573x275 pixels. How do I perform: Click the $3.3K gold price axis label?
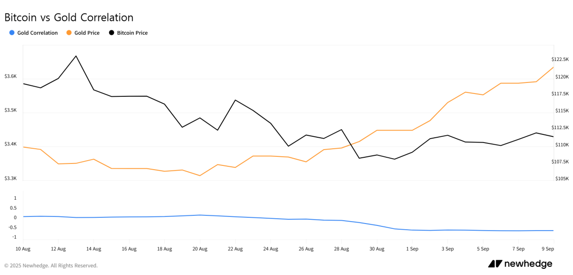point(11,178)
